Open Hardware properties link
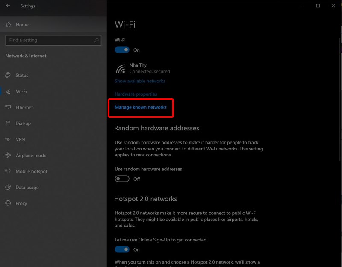 pyautogui.click(x=136, y=94)
